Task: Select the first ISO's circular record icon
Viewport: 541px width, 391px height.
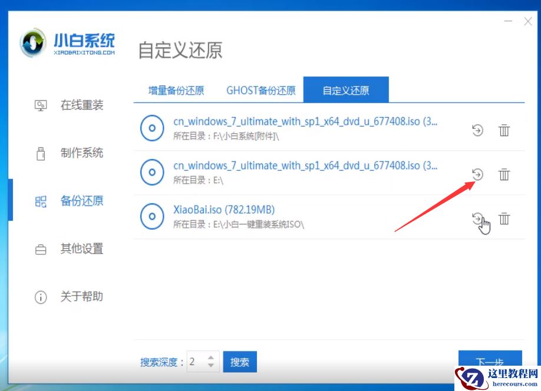Action: tap(152, 128)
